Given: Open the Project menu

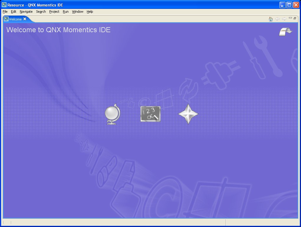Looking at the screenshot, I should tap(54, 12).
